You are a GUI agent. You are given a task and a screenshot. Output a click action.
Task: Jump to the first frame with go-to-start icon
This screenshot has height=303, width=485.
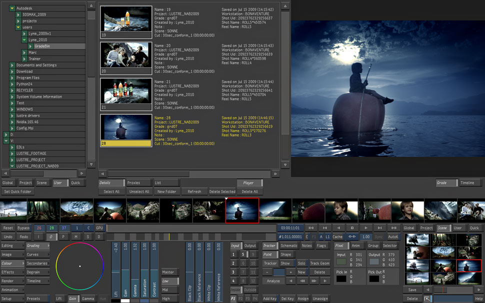(311, 228)
